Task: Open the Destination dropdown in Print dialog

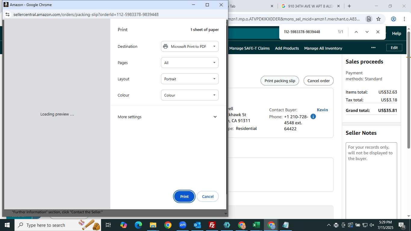Action: [x=190, y=46]
